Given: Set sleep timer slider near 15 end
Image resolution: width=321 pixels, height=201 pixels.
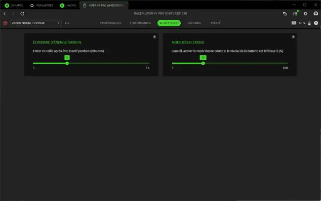Looking at the screenshot, I should 148,63.
